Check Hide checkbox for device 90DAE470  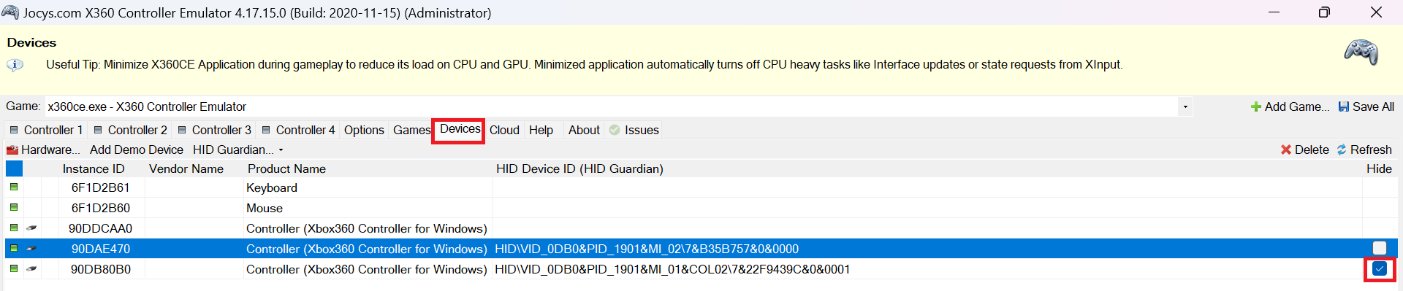[x=1379, y=248]
